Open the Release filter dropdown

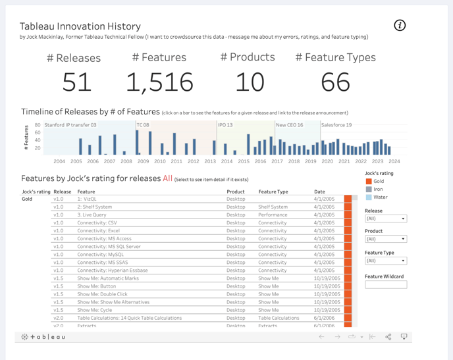(x=386, y=219)
